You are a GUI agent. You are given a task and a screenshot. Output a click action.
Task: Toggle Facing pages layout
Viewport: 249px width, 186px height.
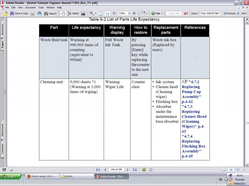point(245,170)
